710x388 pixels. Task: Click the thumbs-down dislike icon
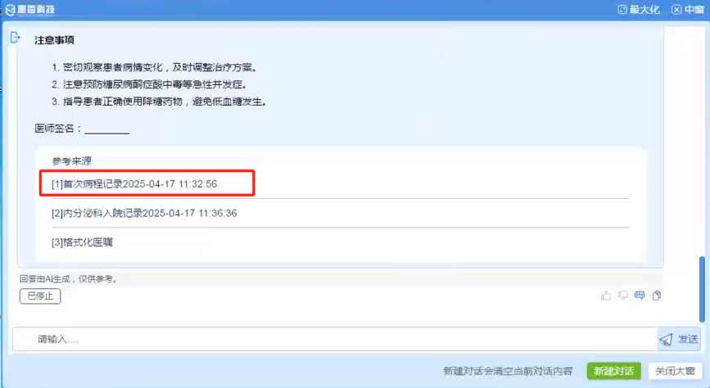tap(623, 296)
